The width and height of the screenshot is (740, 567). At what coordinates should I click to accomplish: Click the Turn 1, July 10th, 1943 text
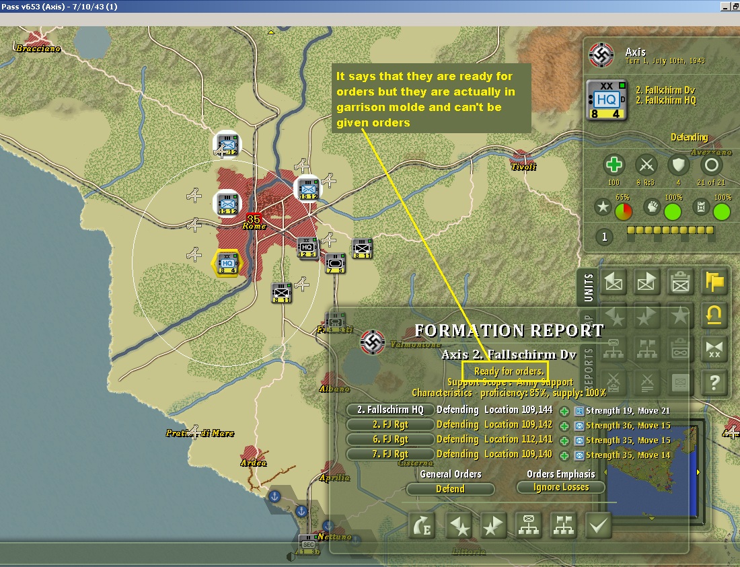[x=665, y=61]
